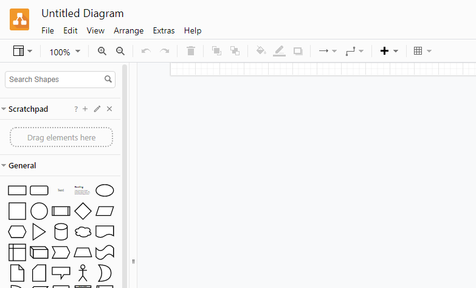Select the Document shape with wavy bottom
The width and height of the screenshot is (476, 288).
105,231
